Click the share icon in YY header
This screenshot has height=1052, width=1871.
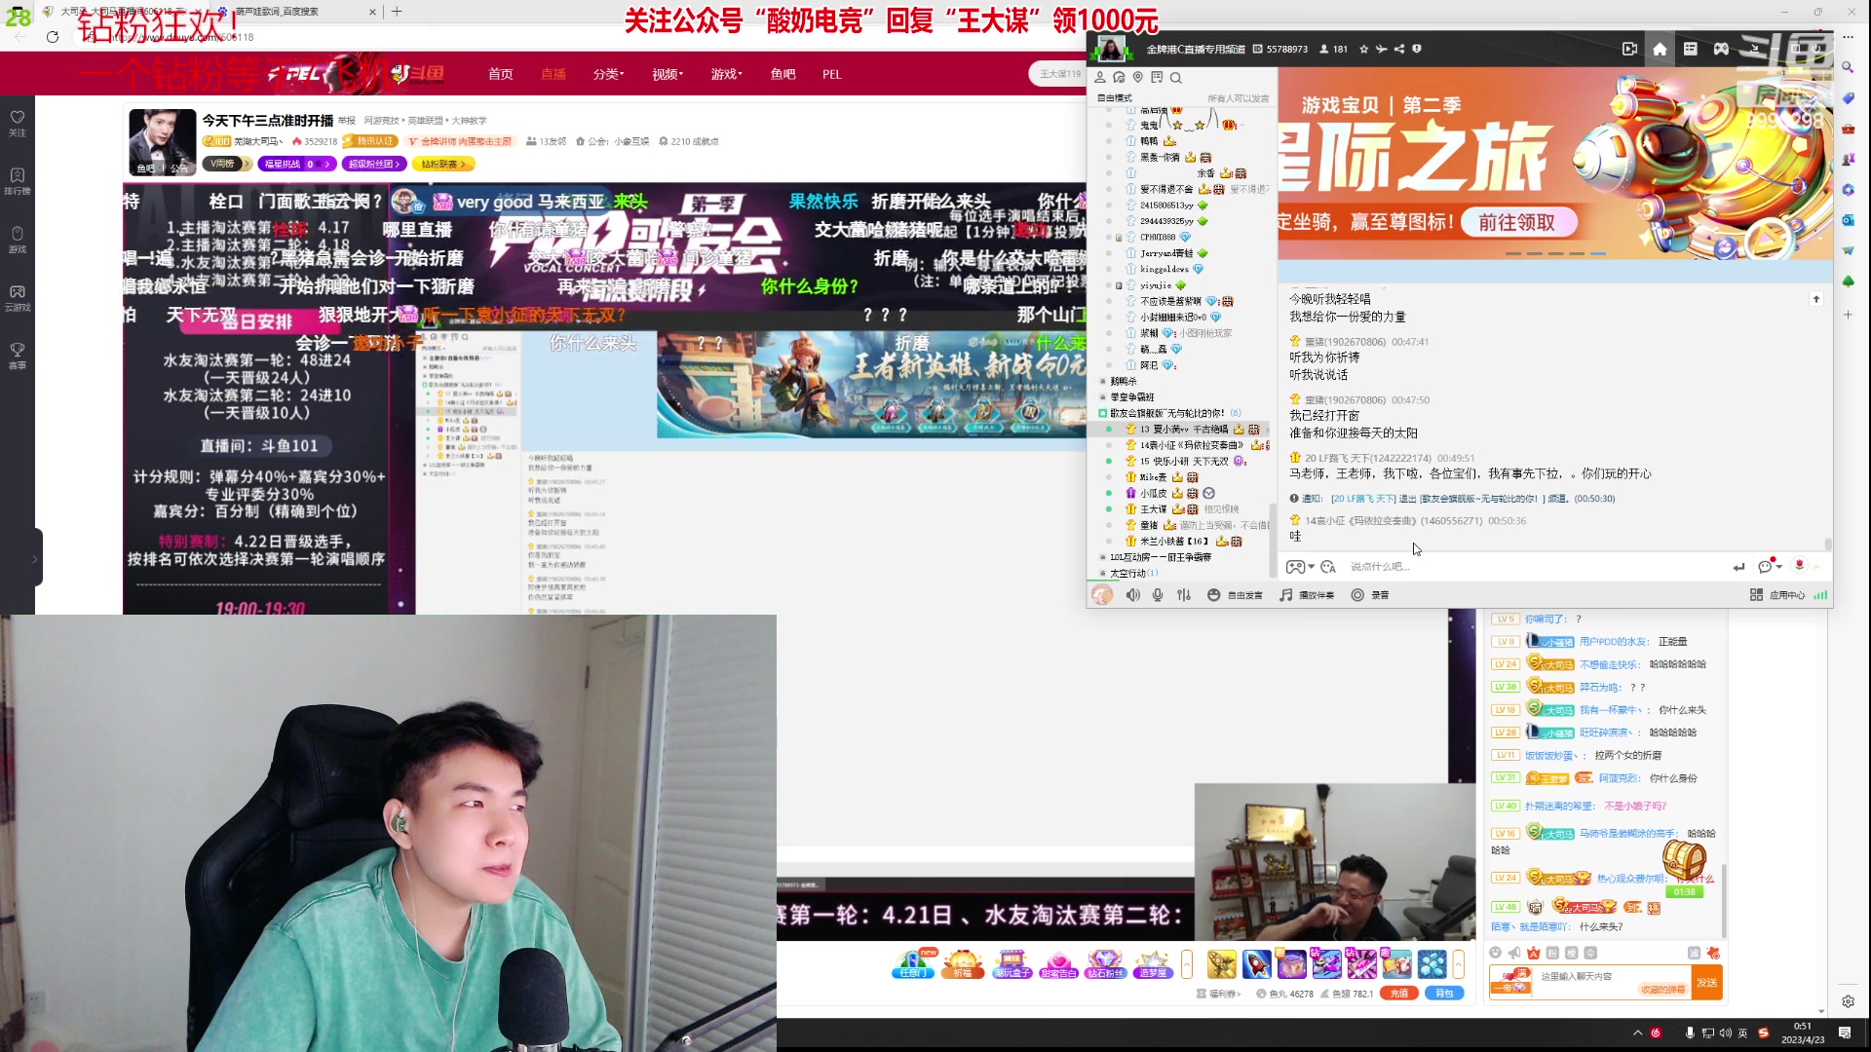[x=1399, y=49]
